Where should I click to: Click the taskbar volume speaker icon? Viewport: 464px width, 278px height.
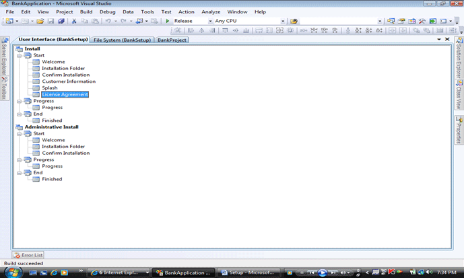pos(429,272)
